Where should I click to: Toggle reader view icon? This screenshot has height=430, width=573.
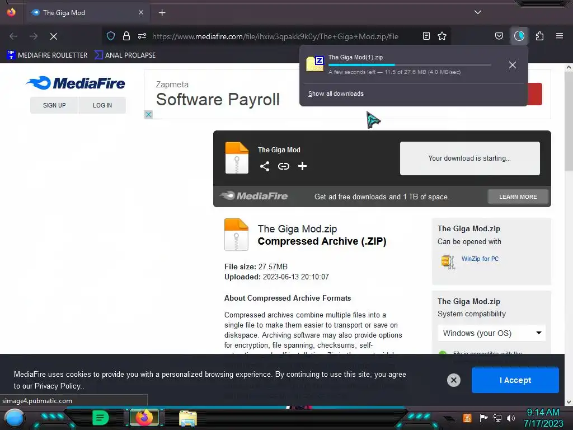tap(426, 36)
